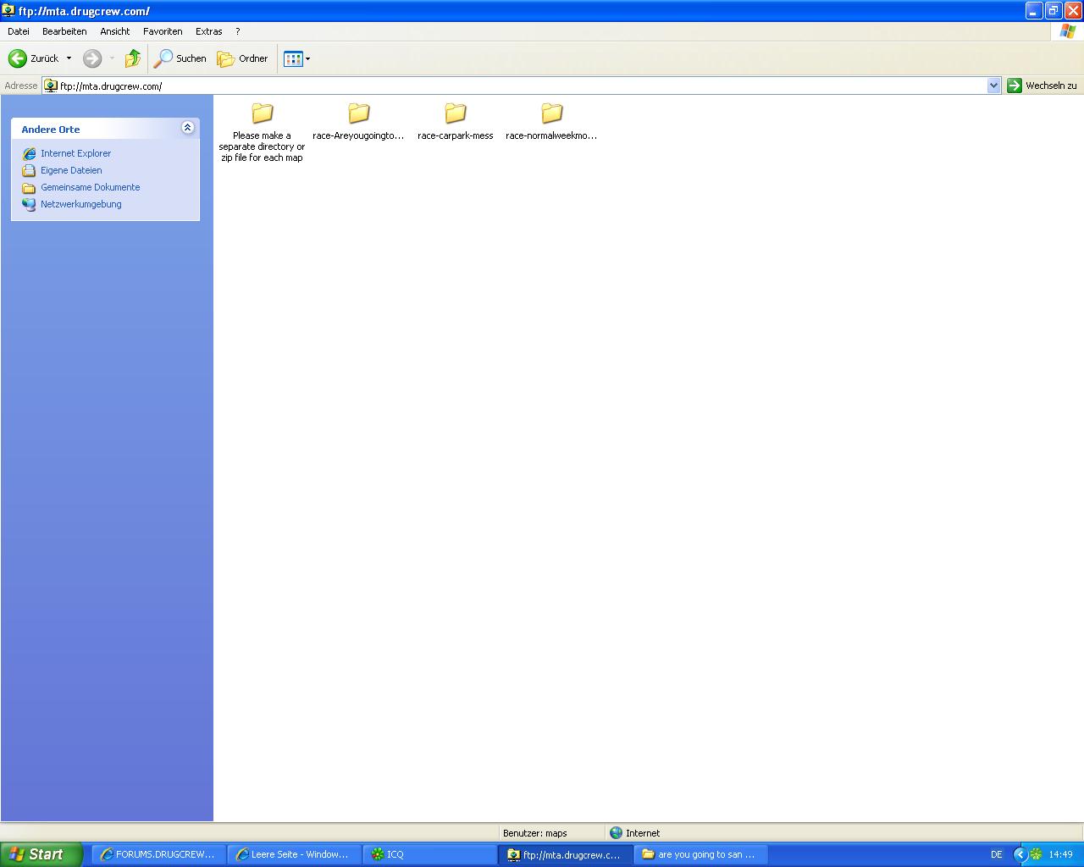Viewport: 1084px width, 867px height.
Task: Click the Eigene Dateien link
Action: [71, 170]
